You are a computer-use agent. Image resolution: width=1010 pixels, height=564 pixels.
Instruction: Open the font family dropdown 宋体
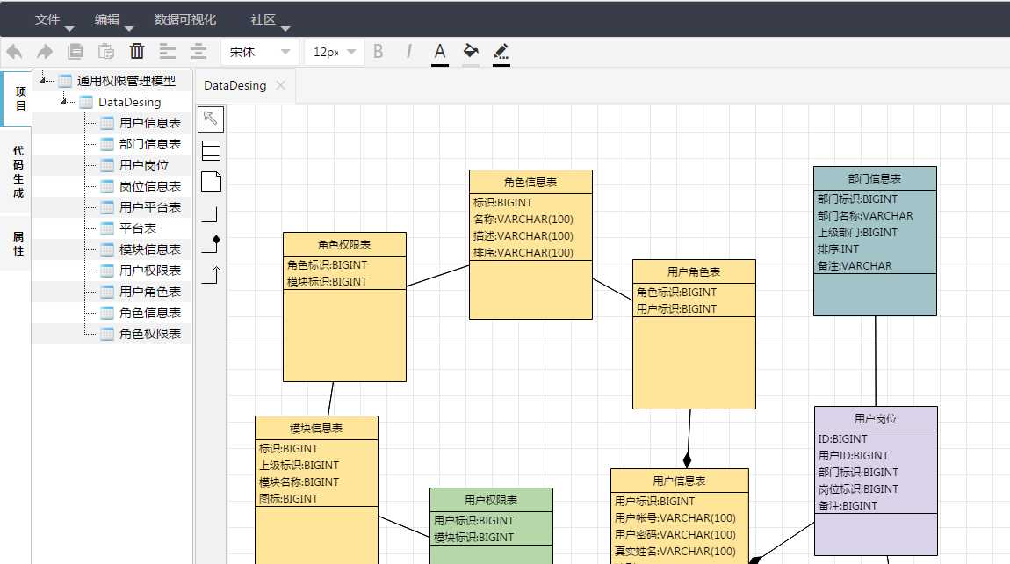point(260,52)
